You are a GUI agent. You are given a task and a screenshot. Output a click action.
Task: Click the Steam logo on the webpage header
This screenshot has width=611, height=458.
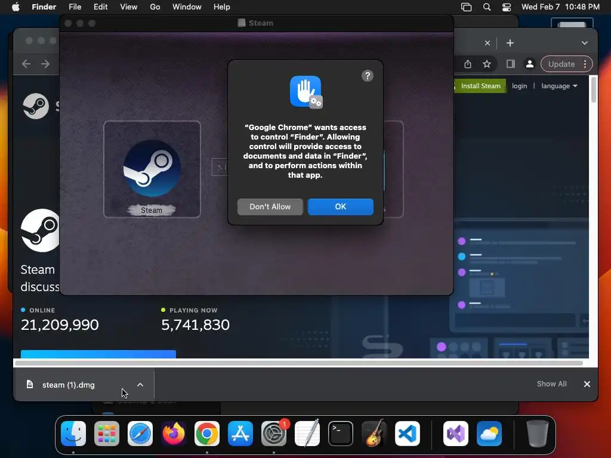point(36,106)
